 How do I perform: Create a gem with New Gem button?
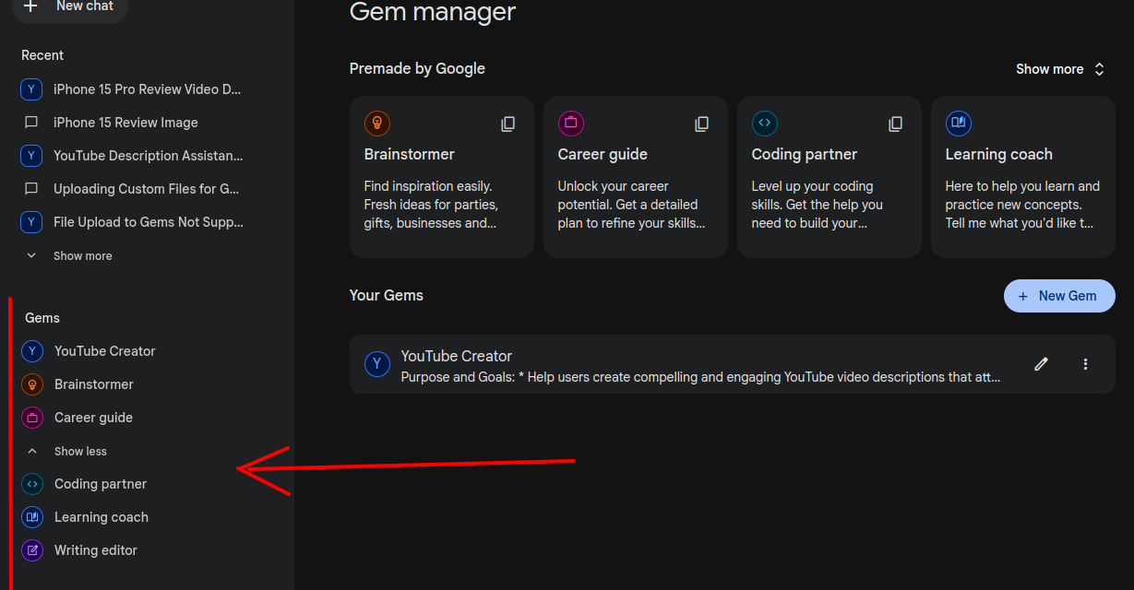coord(1059,296)
